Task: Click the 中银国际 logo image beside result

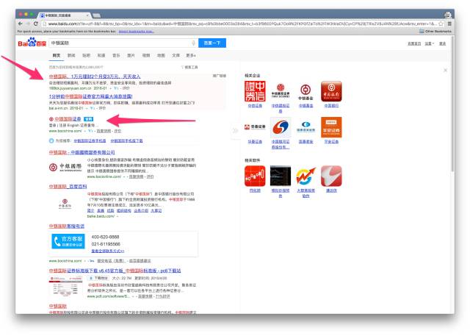Action: pos(65,167)
